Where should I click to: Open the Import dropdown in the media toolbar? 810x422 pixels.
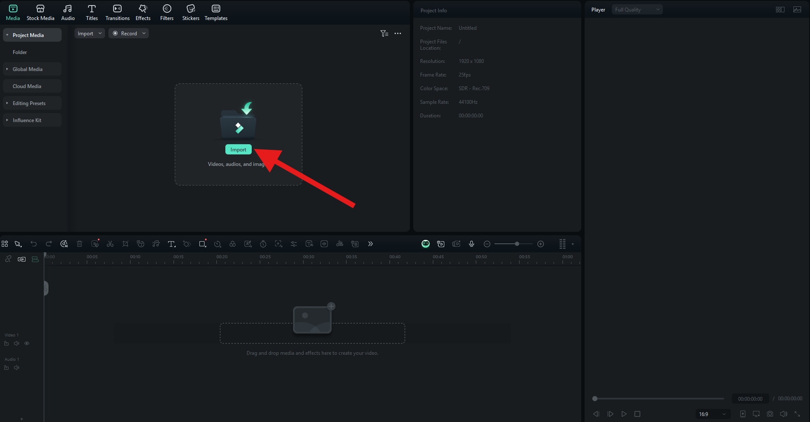[90, 33]
